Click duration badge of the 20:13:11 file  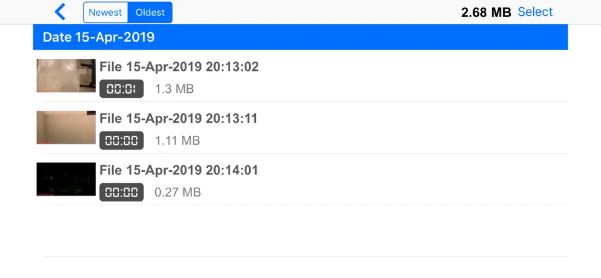(121, 141)
